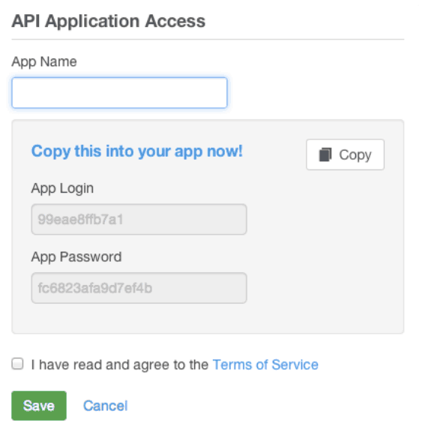Click the Copy button label text
Viewport: 431px width, 432px height.
pyautogui.click(x=355, y=154)
